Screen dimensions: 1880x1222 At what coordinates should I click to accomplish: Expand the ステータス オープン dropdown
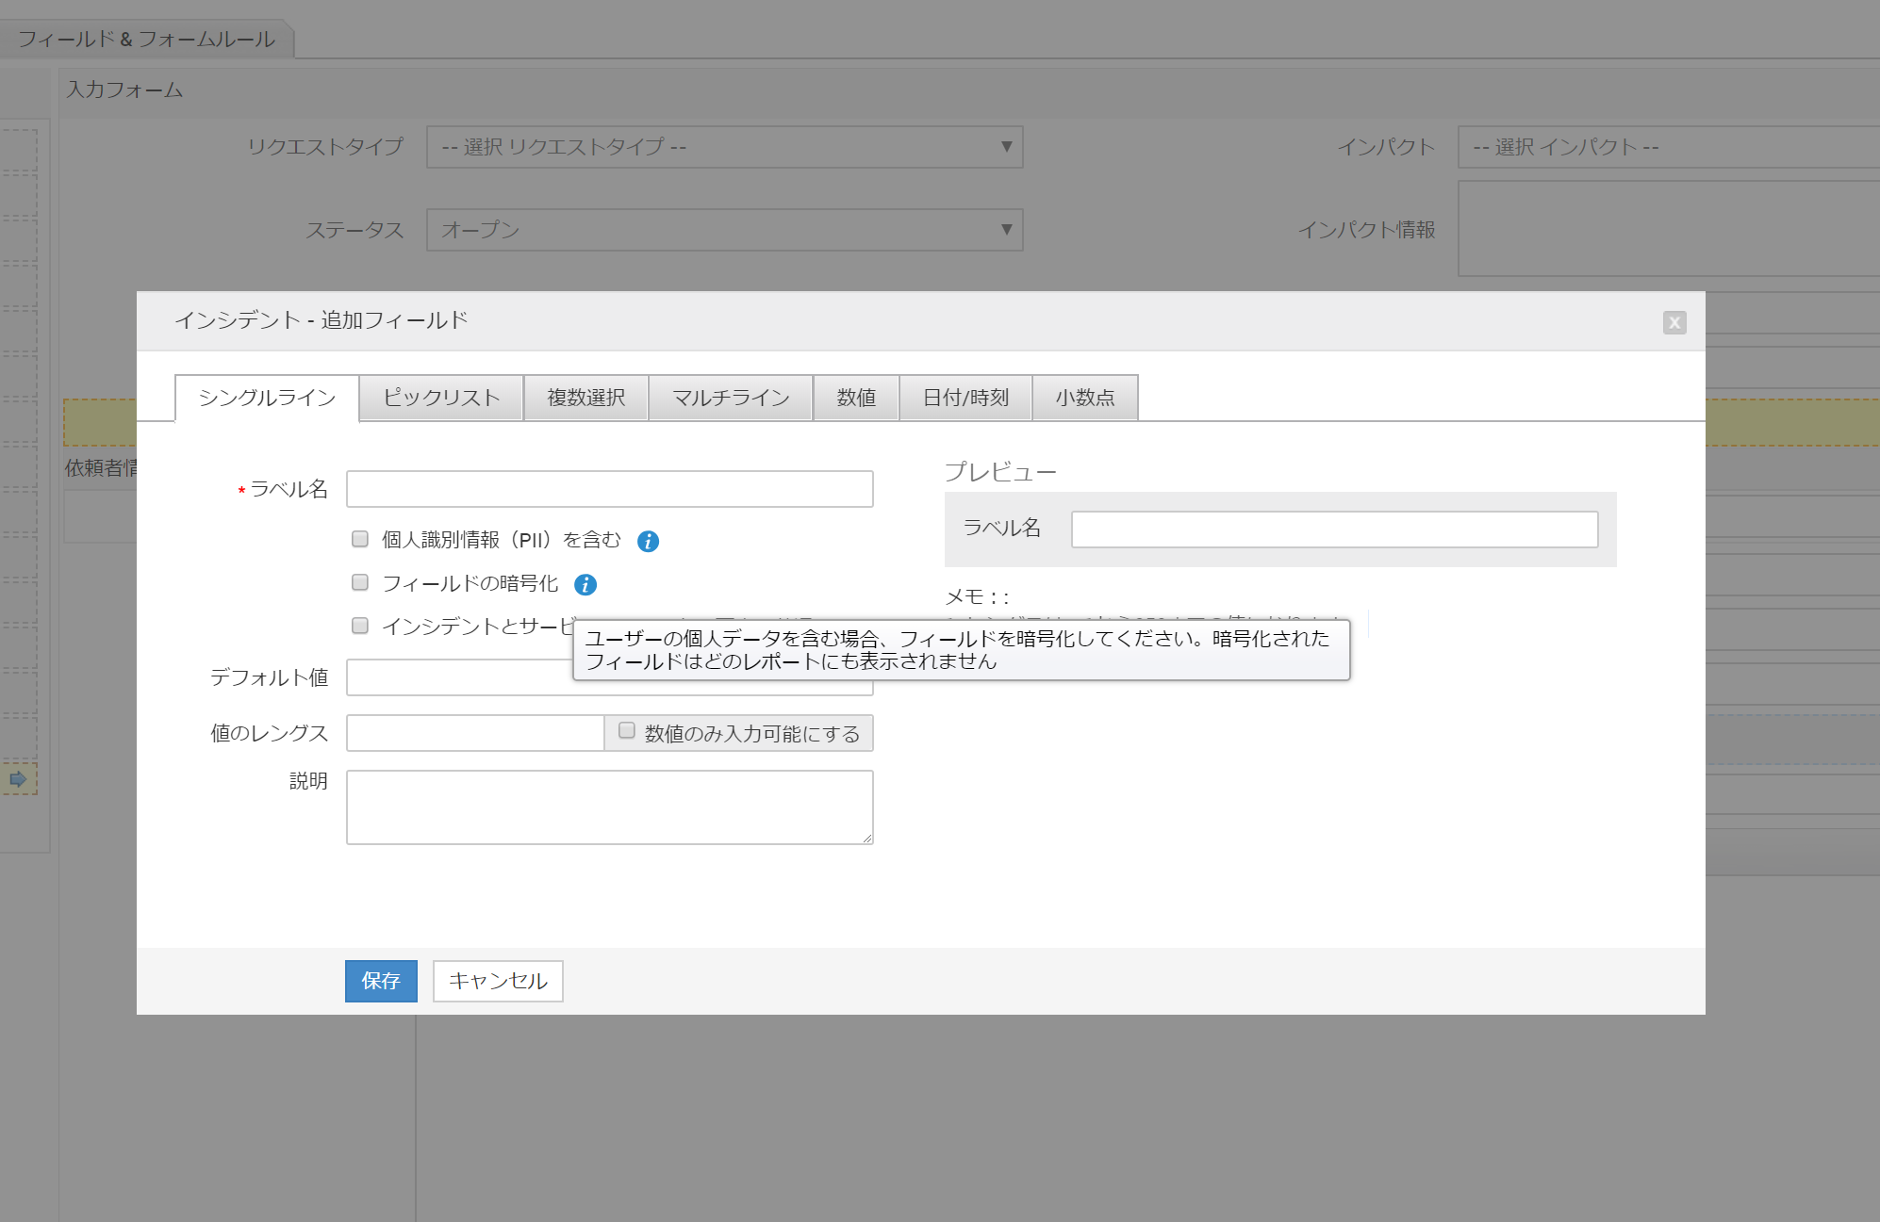click(724, 230)
